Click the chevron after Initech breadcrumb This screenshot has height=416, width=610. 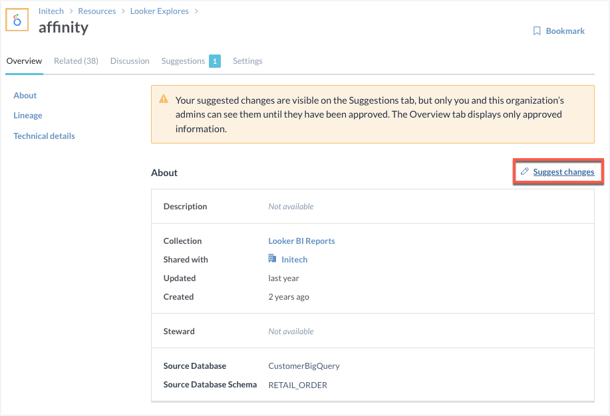71,11
